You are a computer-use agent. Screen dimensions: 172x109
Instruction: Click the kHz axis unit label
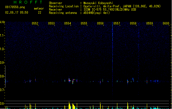tap(2, 22)
